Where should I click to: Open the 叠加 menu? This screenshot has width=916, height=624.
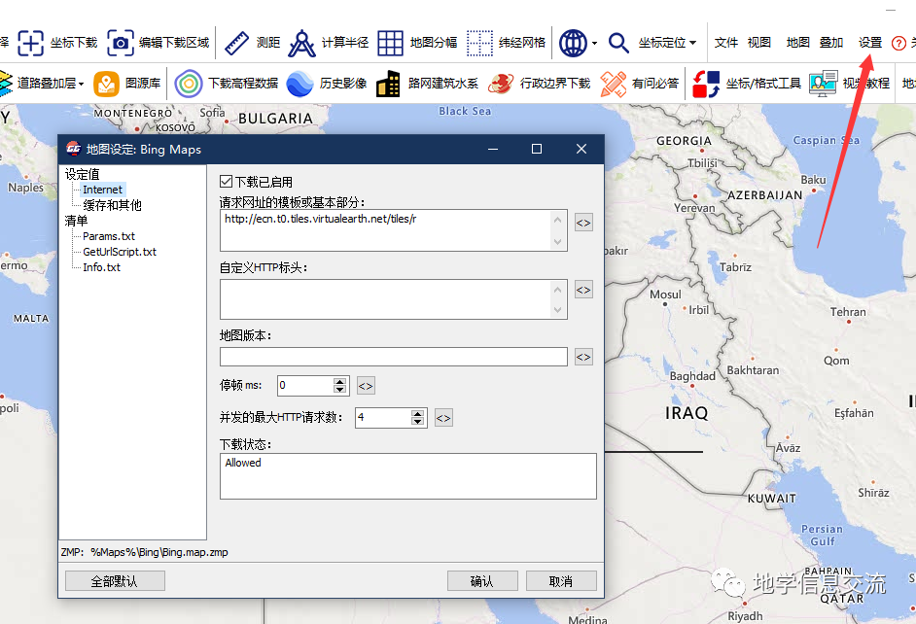(x=831, y=43)
